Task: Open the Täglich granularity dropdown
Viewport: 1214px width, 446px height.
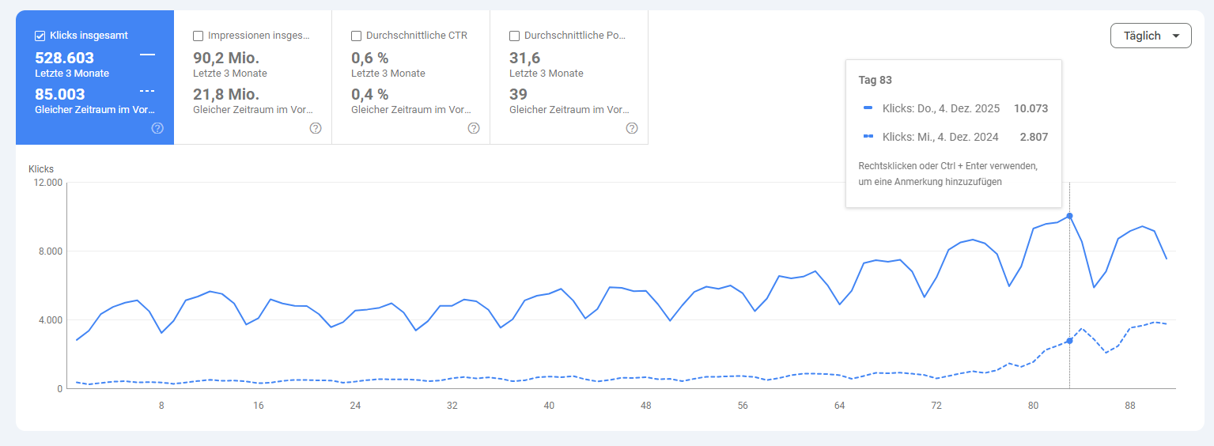Action: coord(1151,36)
